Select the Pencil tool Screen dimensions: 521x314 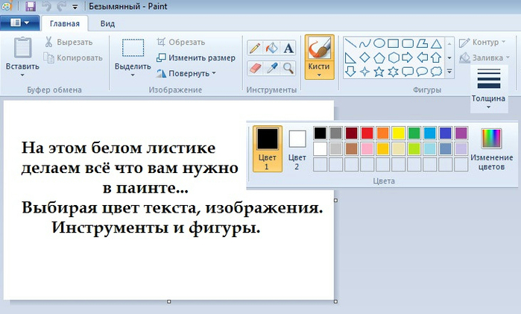[255, 48]
